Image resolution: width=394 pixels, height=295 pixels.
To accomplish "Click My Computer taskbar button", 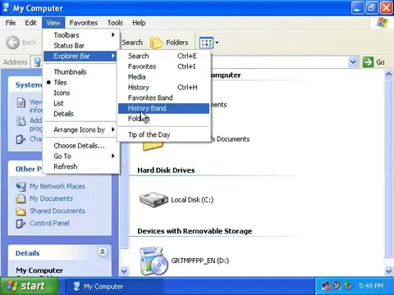I will (x=115, y=286).
